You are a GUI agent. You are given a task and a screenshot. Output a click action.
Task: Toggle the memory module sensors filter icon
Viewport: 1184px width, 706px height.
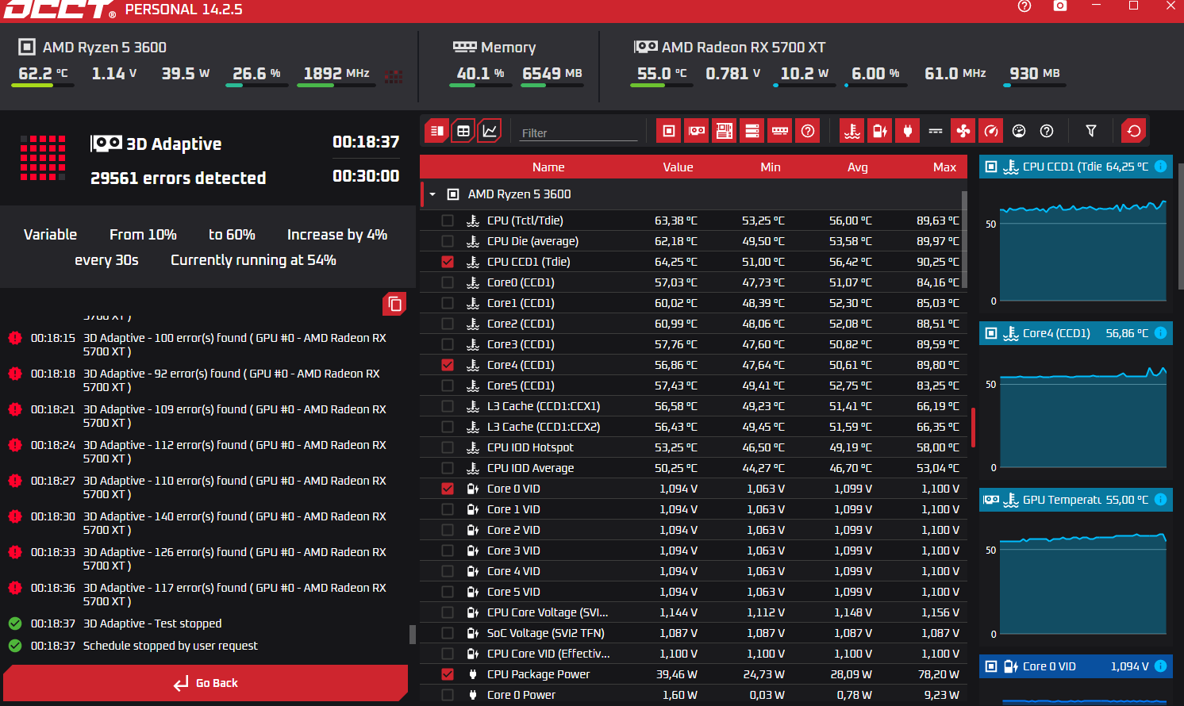[x=780, y=131]
